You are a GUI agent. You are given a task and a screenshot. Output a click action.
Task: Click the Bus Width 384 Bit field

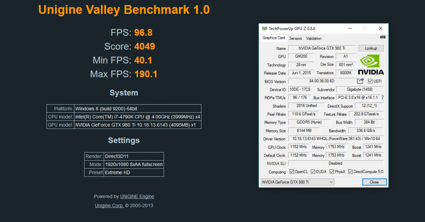click(x=369, y=122)
